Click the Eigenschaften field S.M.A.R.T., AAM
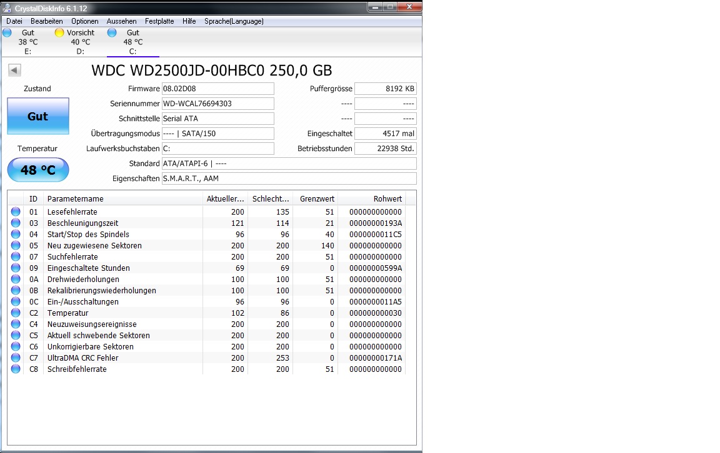Viewport: 720px width, 453px height. pos(289,178)
